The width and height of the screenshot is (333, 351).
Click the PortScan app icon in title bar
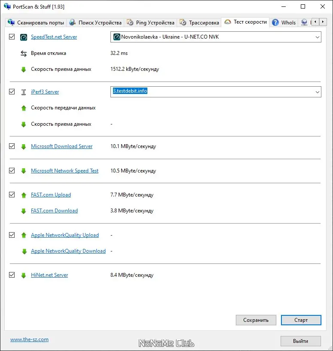click(7, 6)
